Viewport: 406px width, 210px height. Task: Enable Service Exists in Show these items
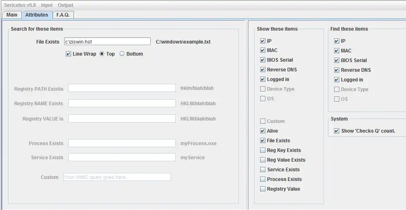tap(263, 169)
